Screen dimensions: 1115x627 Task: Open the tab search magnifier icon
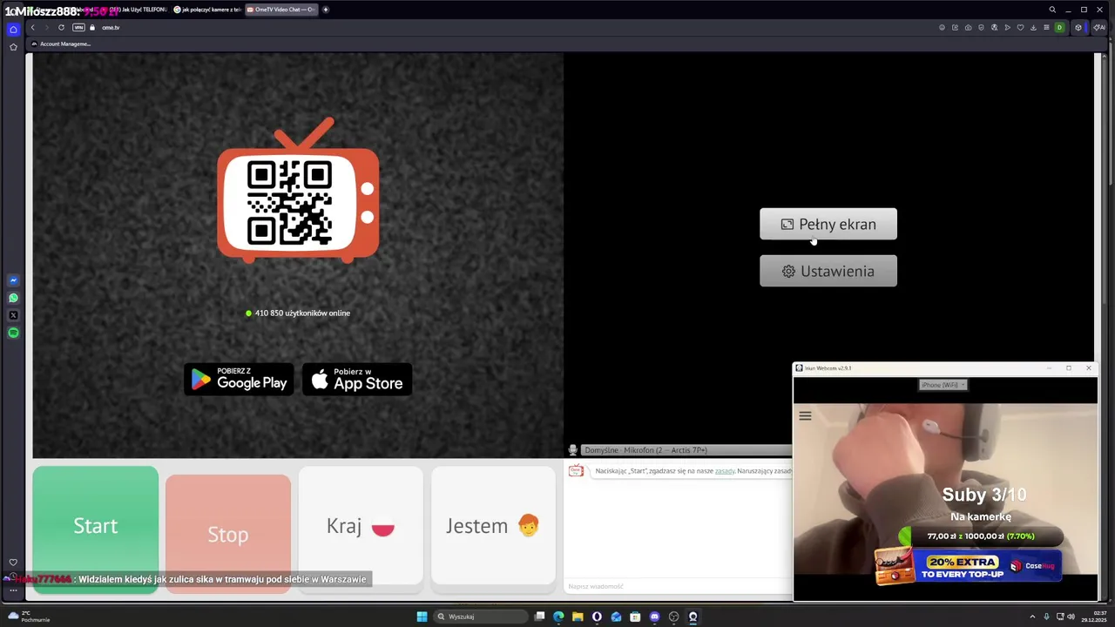point(1052,10)
